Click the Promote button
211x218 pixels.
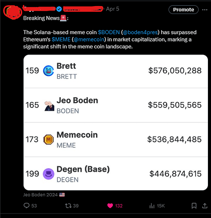[x=183, y=10]
